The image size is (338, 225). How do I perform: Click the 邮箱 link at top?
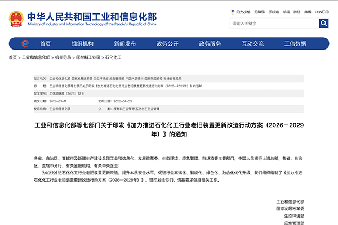[287, 11]
